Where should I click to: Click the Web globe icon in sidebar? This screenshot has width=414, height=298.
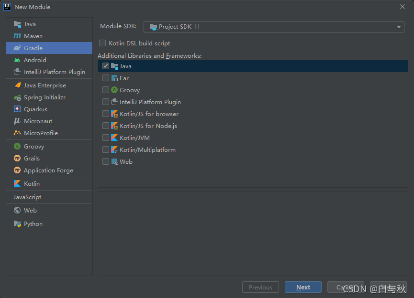(17, 210)
